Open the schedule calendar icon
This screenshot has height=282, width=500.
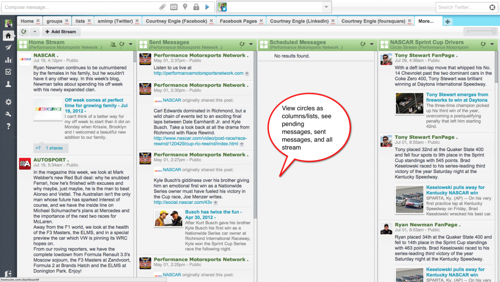coord(174,7)
